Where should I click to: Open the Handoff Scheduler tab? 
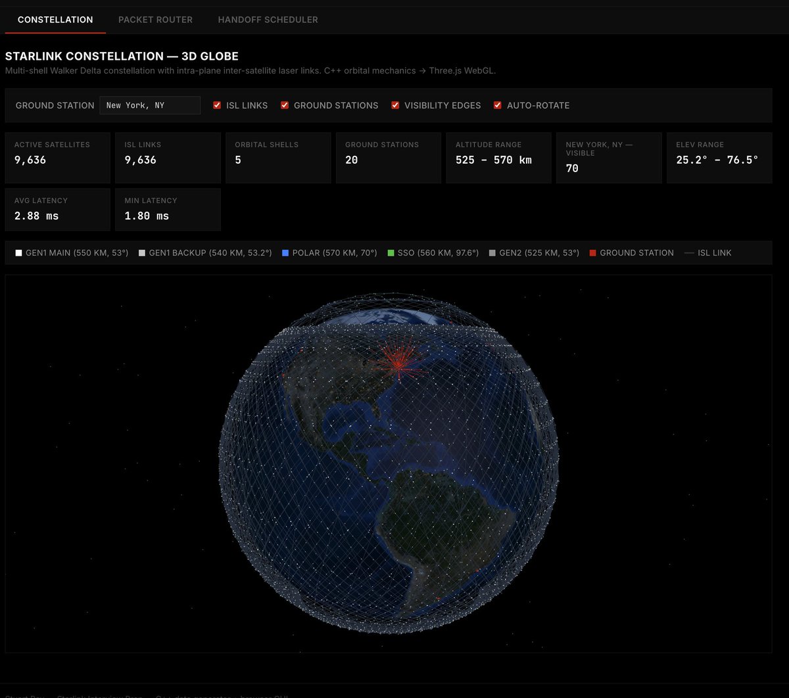click(x=268, y=20)
